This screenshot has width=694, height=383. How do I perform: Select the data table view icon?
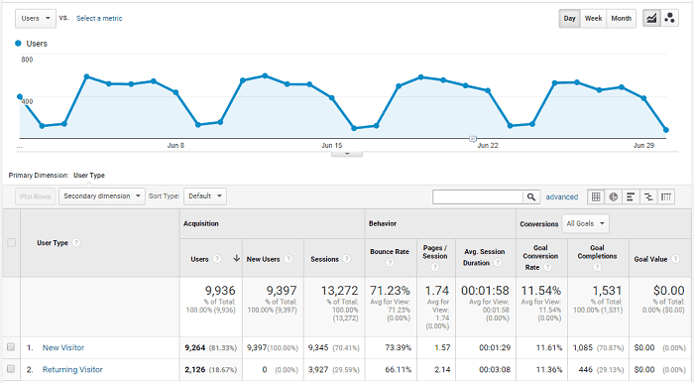pos(596,196)
